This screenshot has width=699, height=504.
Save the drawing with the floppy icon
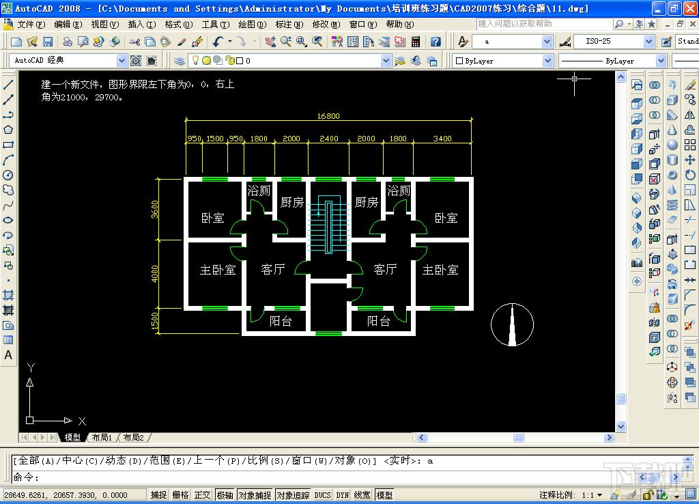click(48, 42)
